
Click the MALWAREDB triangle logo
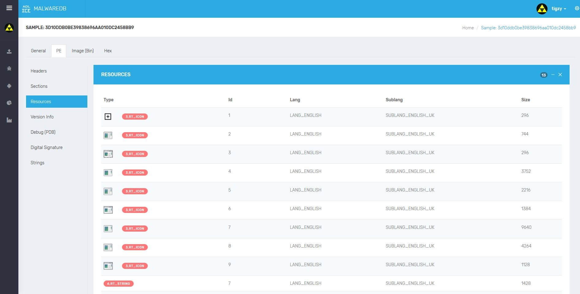pos(9,28)
